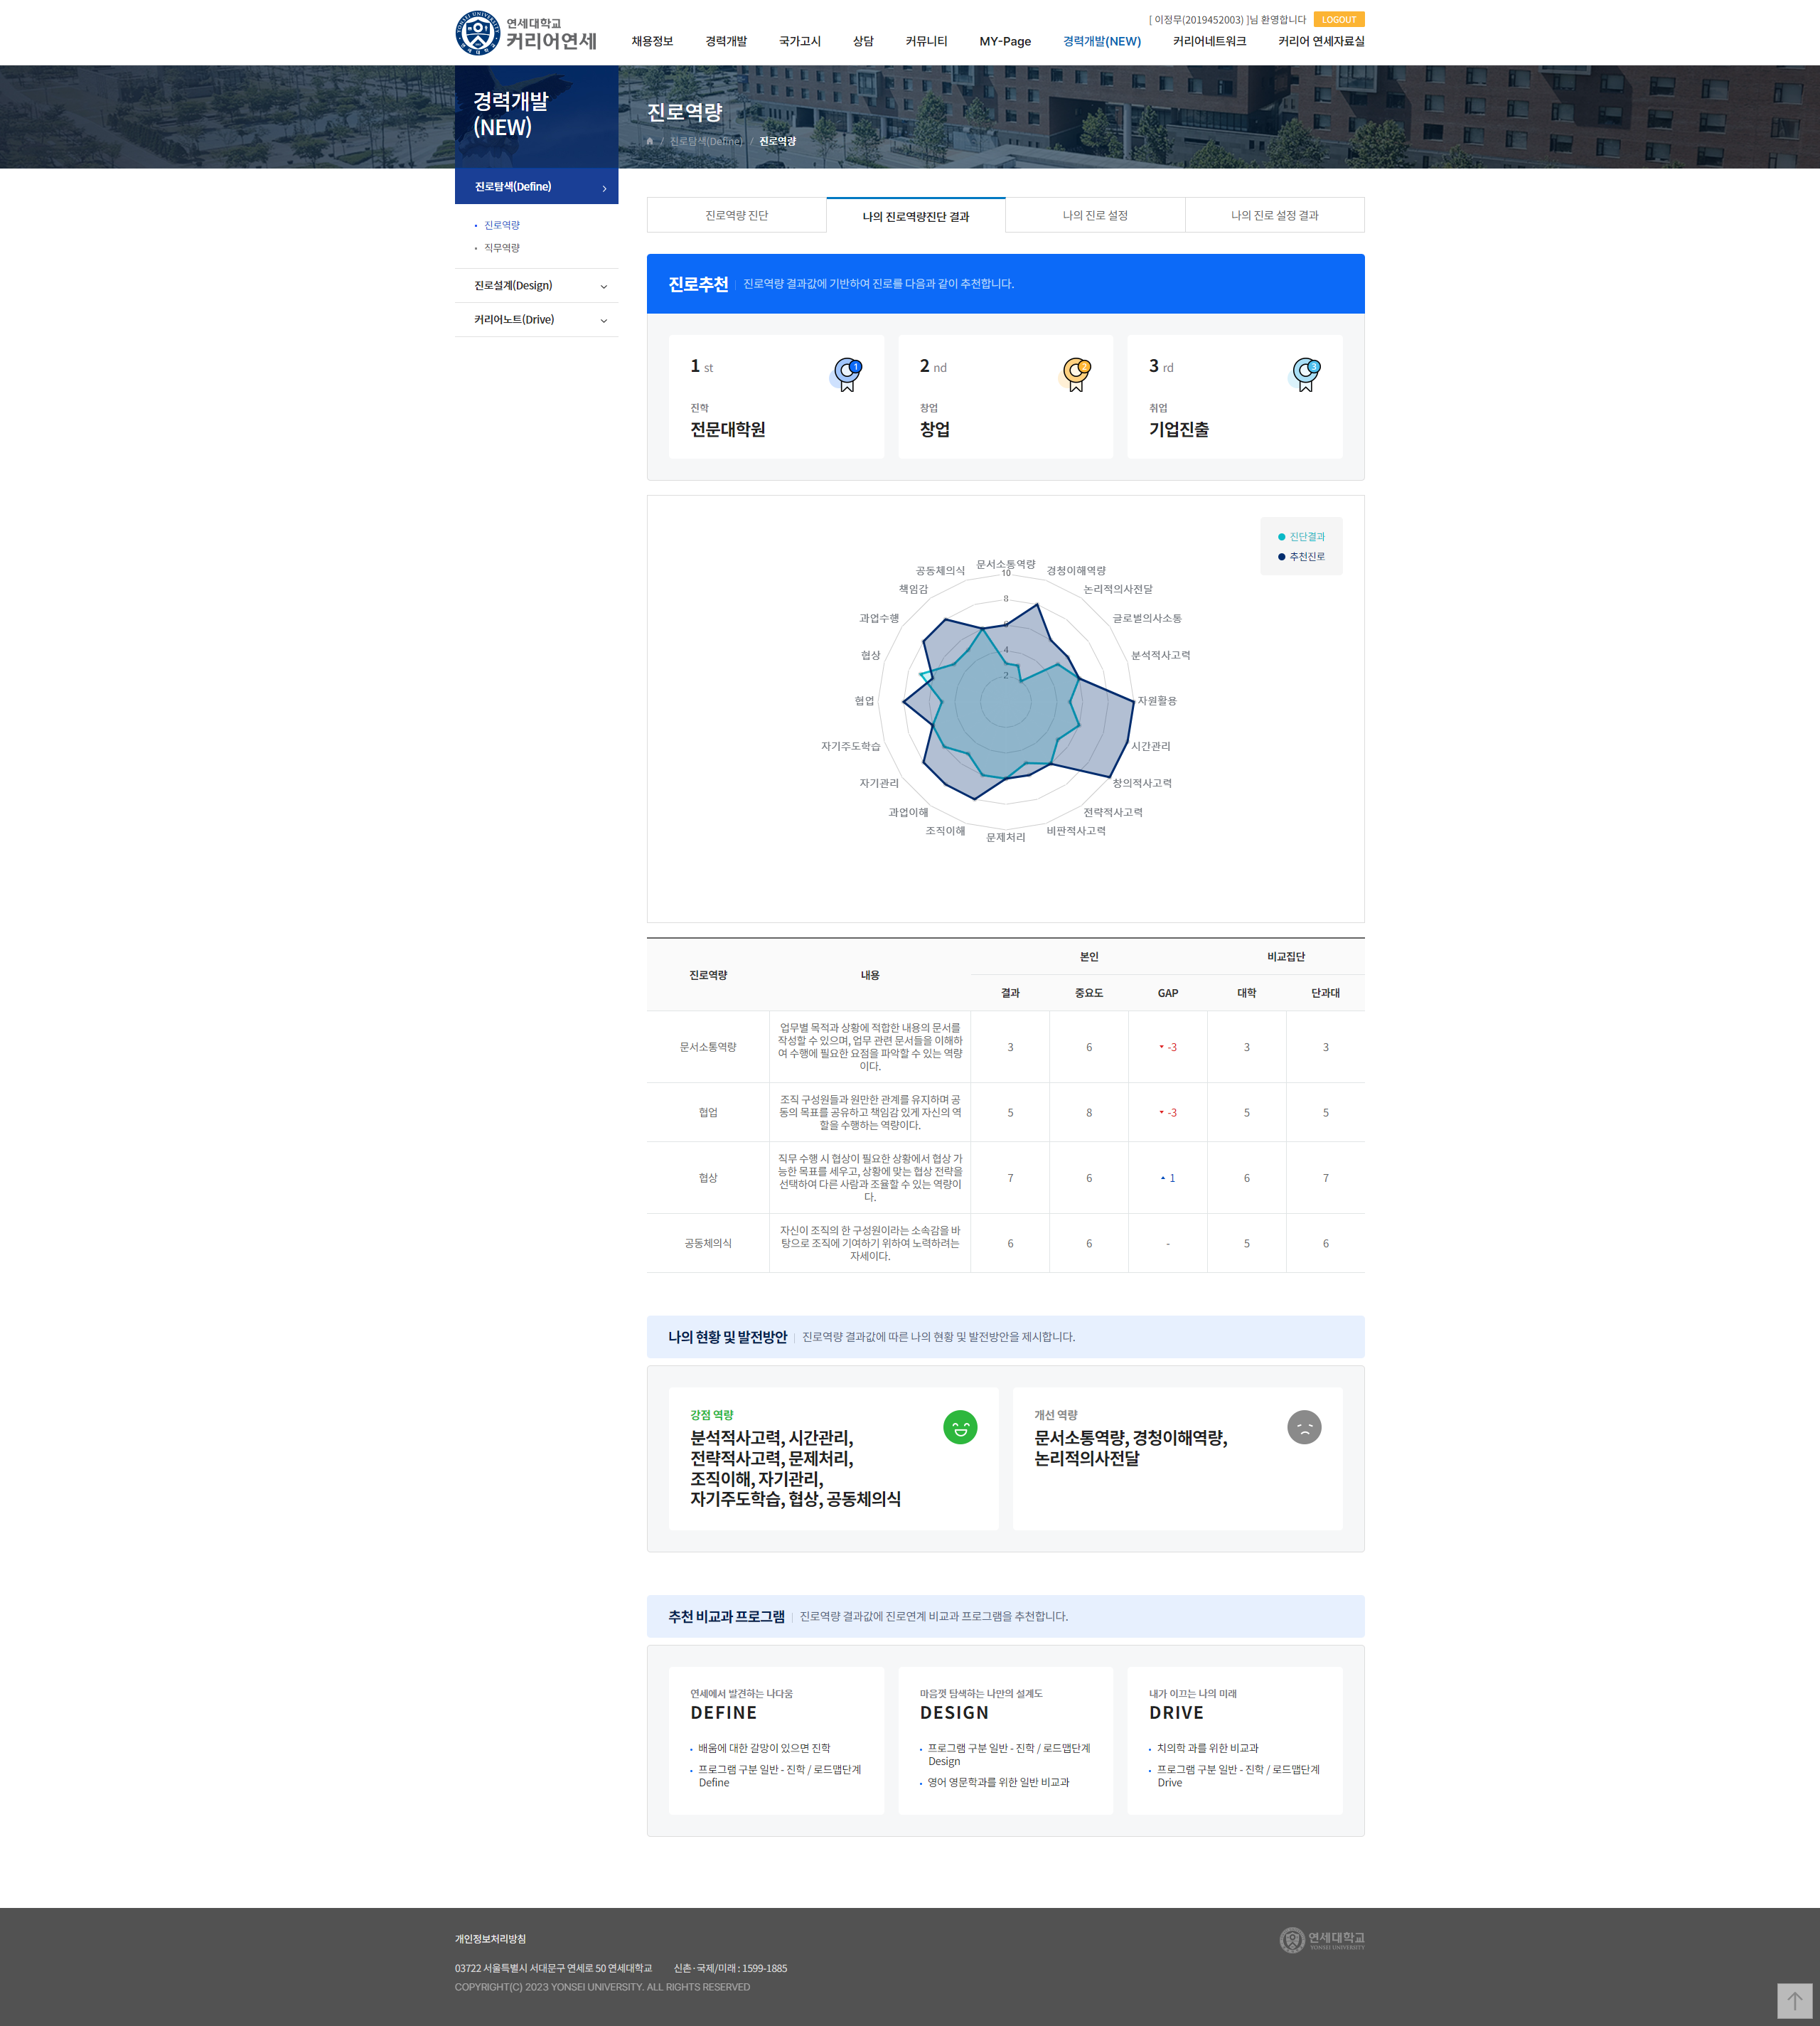Open MY-Page in top navigation
The image size is (1820, 2026).
(1005, 42)
